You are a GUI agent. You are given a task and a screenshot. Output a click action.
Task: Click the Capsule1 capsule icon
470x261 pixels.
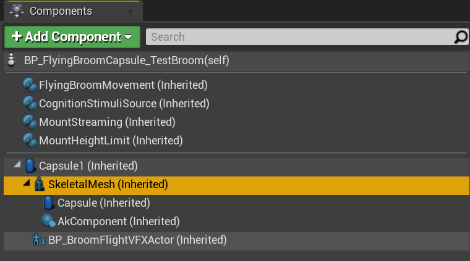coord(30,165)
